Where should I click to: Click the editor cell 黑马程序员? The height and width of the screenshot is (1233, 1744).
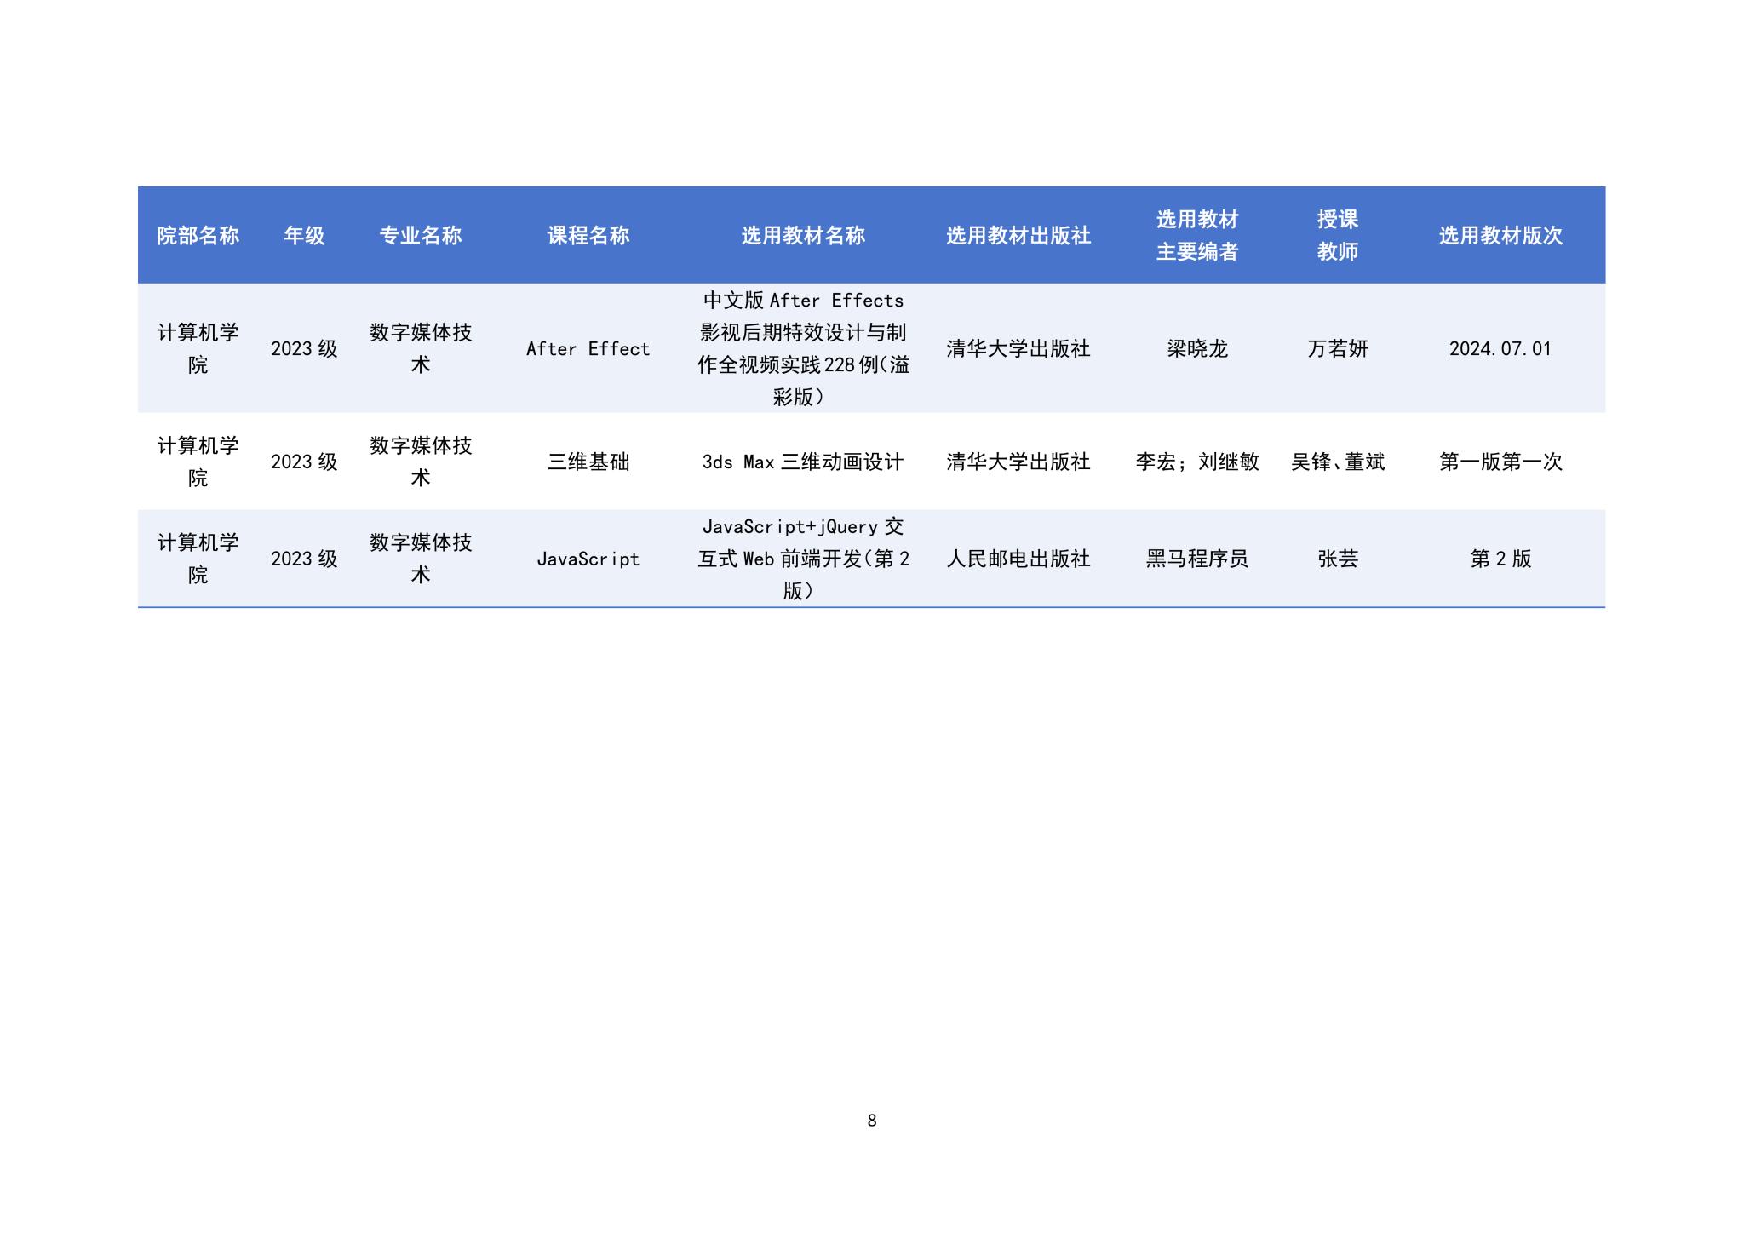1196,559
